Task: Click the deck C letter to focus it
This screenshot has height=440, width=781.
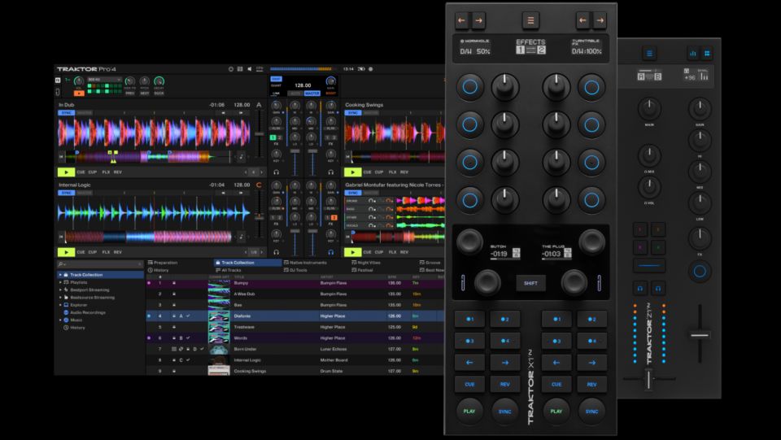Action: click(x=259, y=185)
